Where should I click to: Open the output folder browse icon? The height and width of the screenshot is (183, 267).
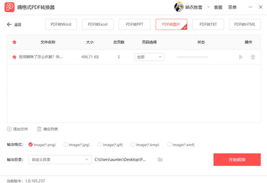tap(160, 160)
